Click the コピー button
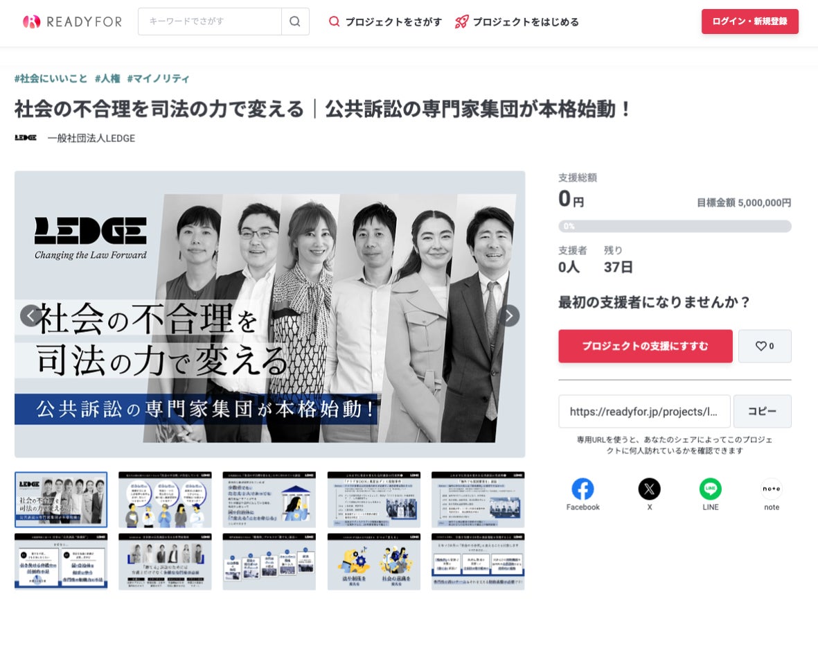 coord(762,411)
